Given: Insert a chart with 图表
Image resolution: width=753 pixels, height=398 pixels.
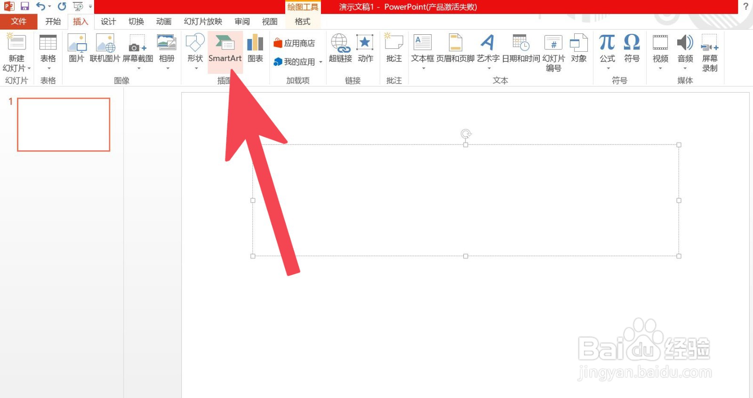Looking at the screenshot, I should [x=255, y=48].
